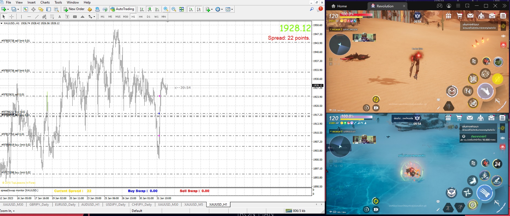This screenshot has width=510, height=216.
Task: Select the MN timeframe
Action: pyautogui.click(x=164, y=17)
